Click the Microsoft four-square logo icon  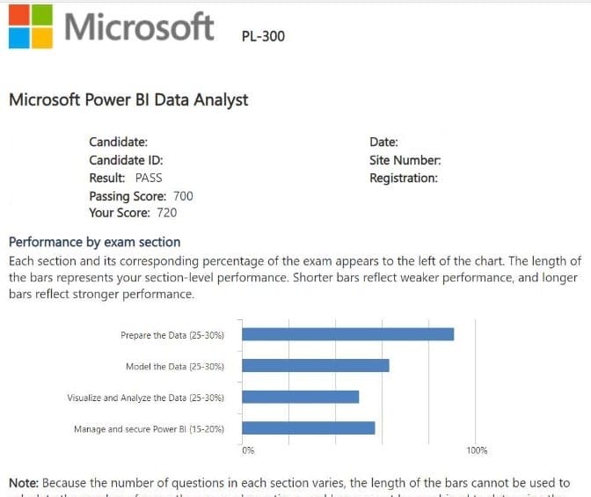coord(31,26)
